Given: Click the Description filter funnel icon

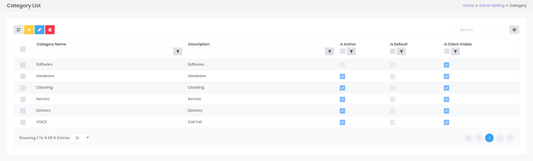Looking at the screenshot, I should tap(329, 52).
